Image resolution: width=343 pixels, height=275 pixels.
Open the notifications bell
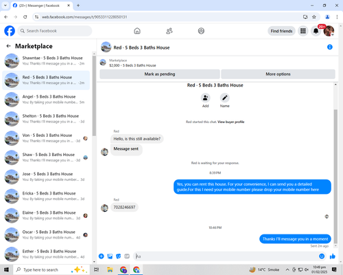tap(316, 31)
